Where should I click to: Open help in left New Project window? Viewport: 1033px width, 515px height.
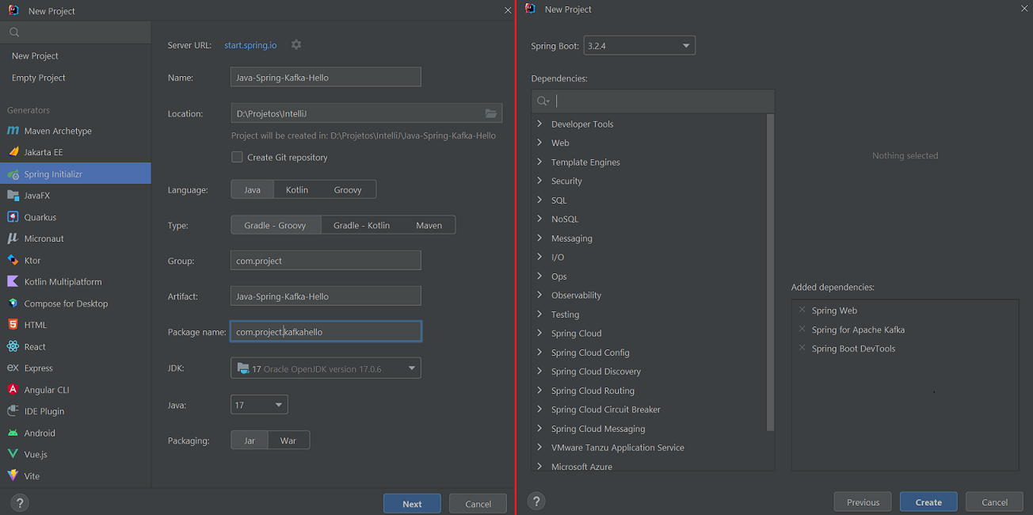coord(20,502)
